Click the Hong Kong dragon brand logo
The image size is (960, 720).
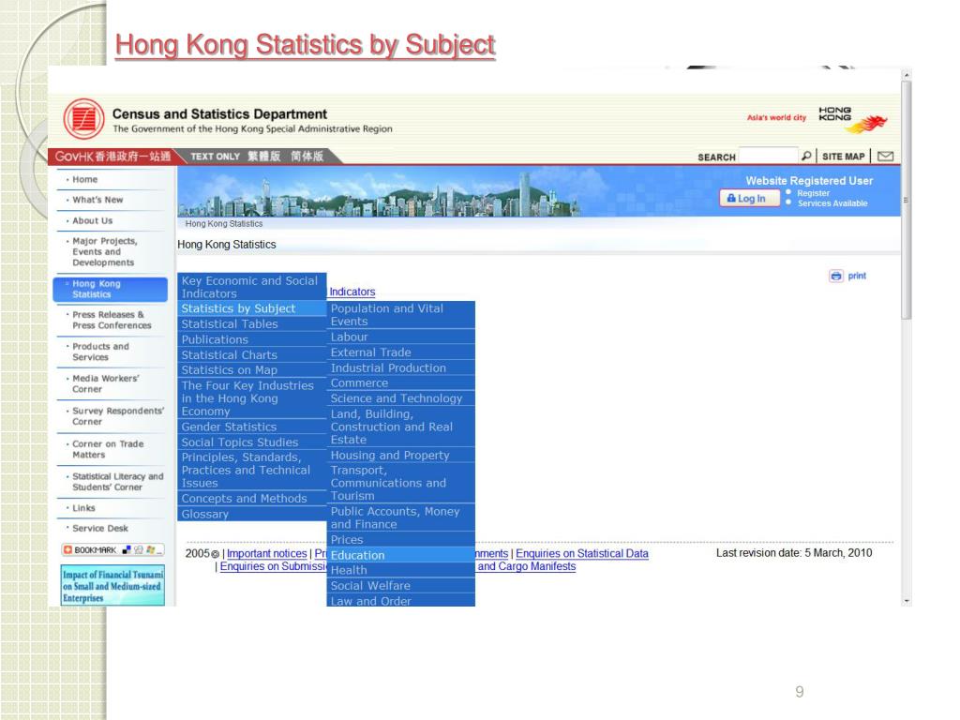click(x=854, y=119)
